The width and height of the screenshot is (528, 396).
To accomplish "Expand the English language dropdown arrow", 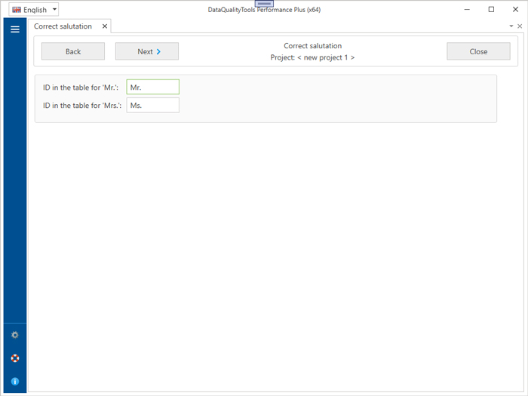I will 54,10.
